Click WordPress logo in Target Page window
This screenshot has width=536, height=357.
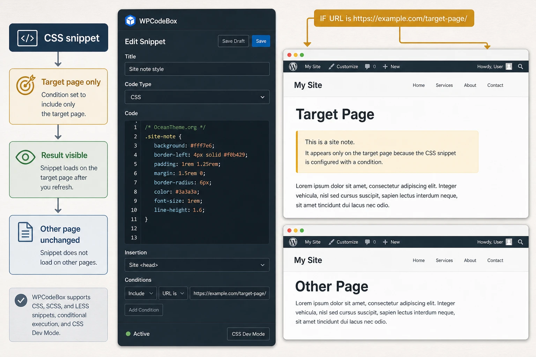tap(293, 67)
